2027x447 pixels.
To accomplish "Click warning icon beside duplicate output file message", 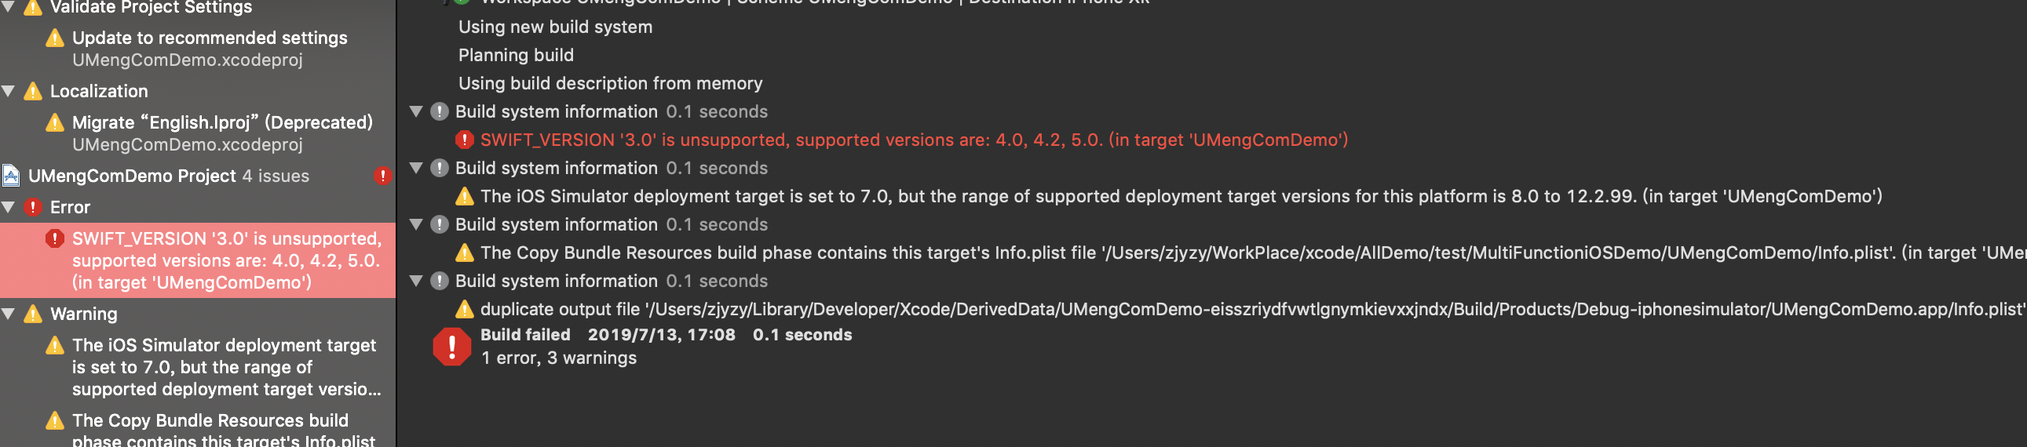I will pos(464,310).
